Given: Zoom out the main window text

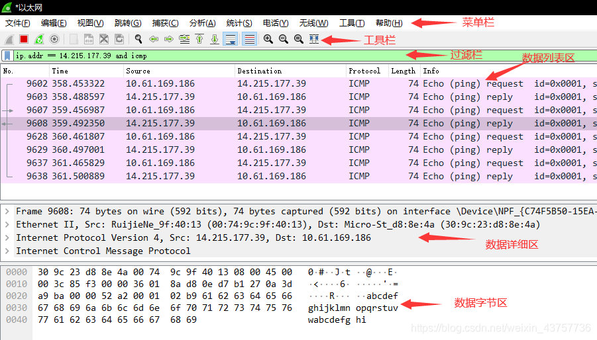Looking at the screenshot, I should click(x=284, y=39).
